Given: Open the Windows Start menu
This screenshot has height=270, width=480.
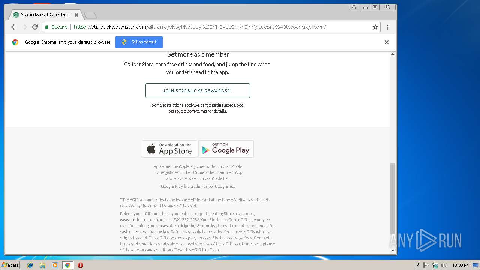Looking at the screenshot, I should coord(10,265).
